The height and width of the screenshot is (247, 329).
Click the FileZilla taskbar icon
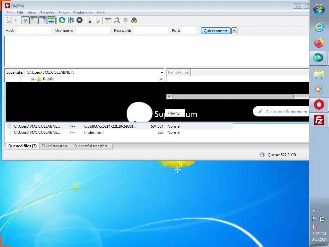(319, 120)
